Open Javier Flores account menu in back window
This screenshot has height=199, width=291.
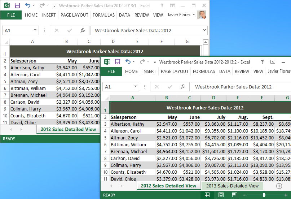click(x=181, y=15)
